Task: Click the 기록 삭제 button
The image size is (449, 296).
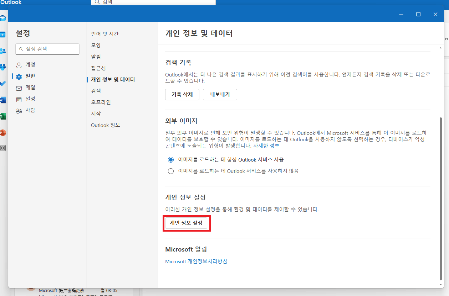Action: (182, 95)
